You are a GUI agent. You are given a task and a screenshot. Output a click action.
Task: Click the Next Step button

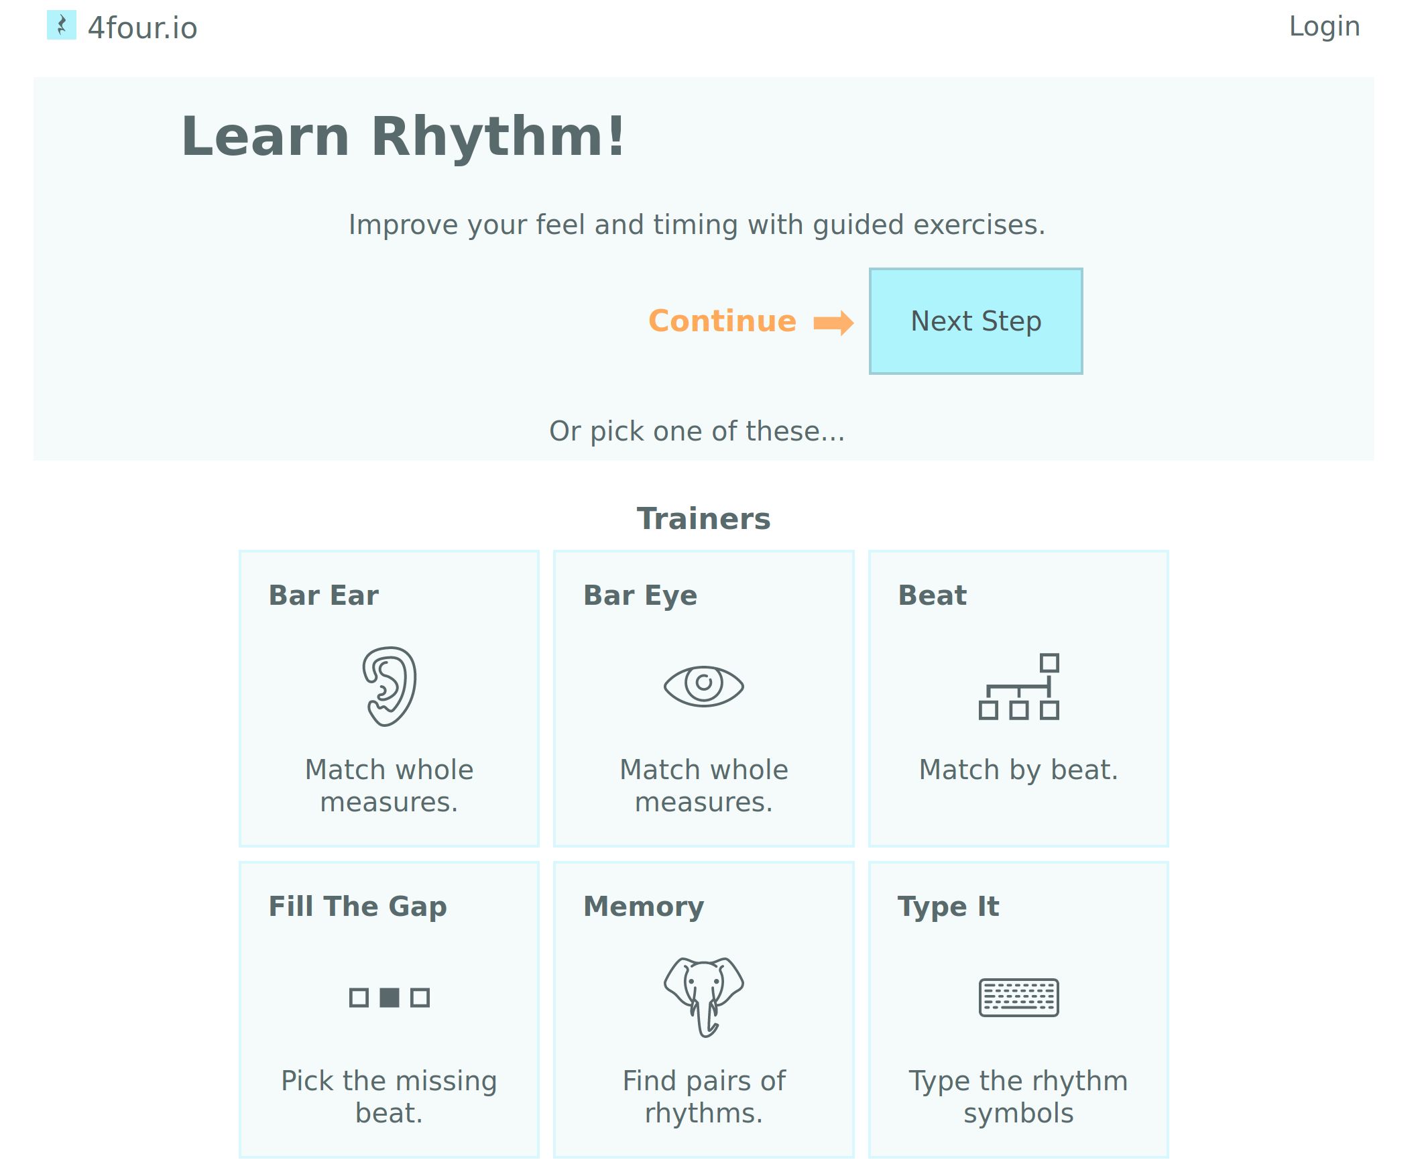(975, 321)
